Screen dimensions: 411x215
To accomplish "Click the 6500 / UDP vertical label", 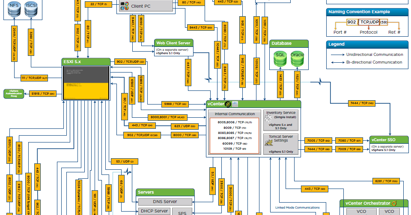I will [132, 90].
